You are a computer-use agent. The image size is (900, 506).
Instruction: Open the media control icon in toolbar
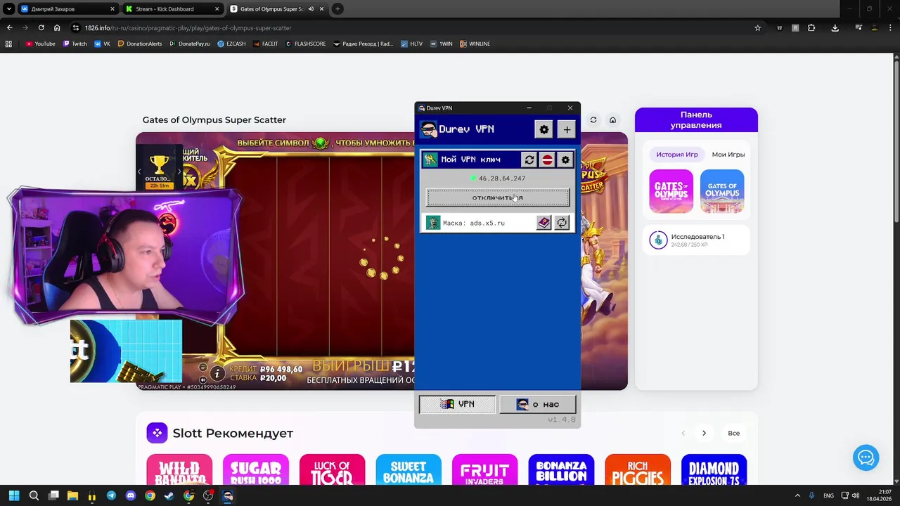[859, 28]
